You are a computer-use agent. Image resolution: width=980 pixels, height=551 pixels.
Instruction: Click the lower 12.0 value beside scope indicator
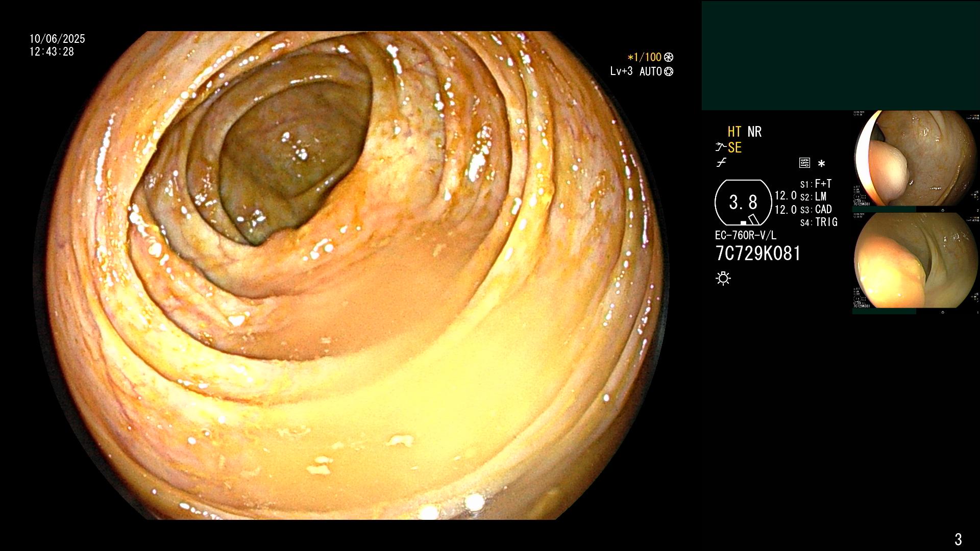pos(786,209)
